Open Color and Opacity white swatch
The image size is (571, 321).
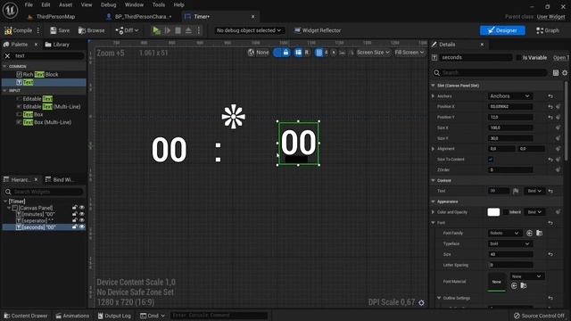coord(493,212)
